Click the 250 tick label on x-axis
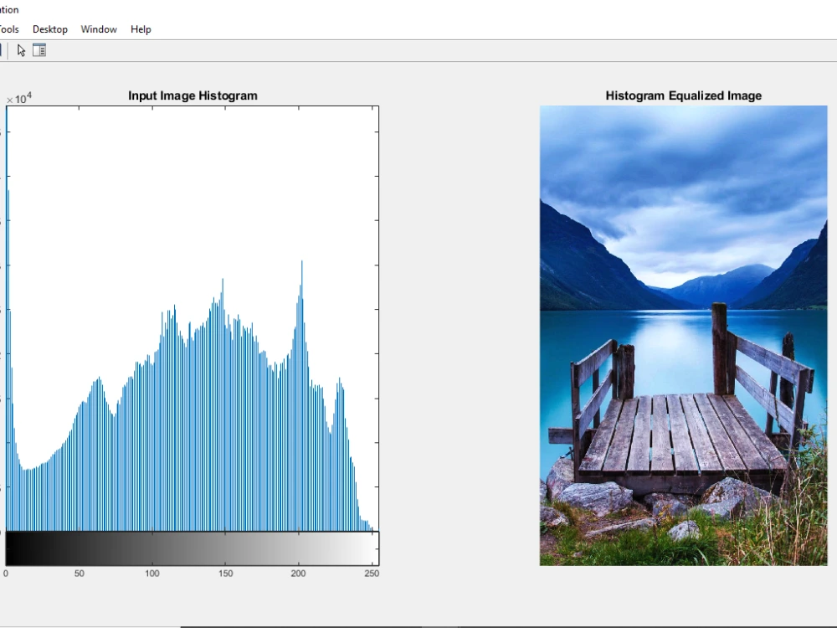This screenshot has width=837, height=628. [372, 574]
